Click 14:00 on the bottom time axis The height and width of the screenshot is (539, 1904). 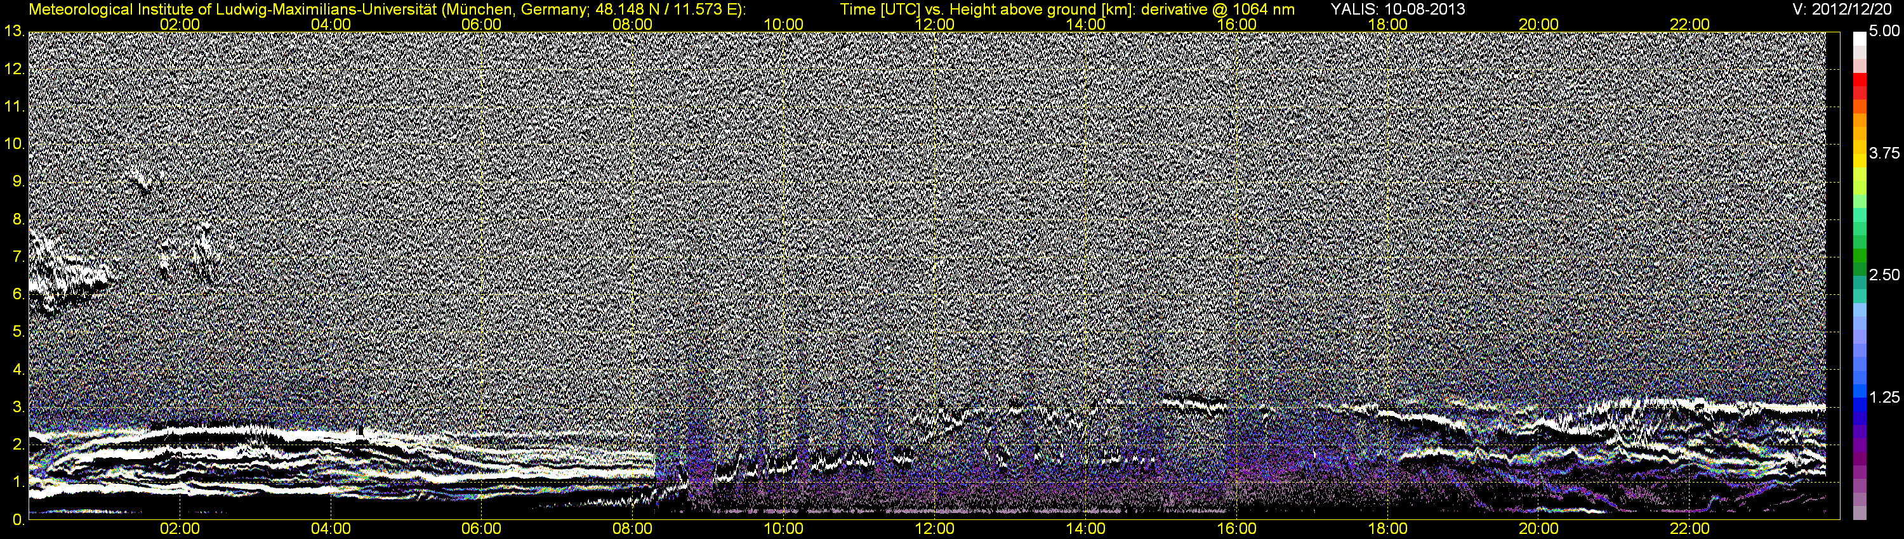tap(1086, 529)
